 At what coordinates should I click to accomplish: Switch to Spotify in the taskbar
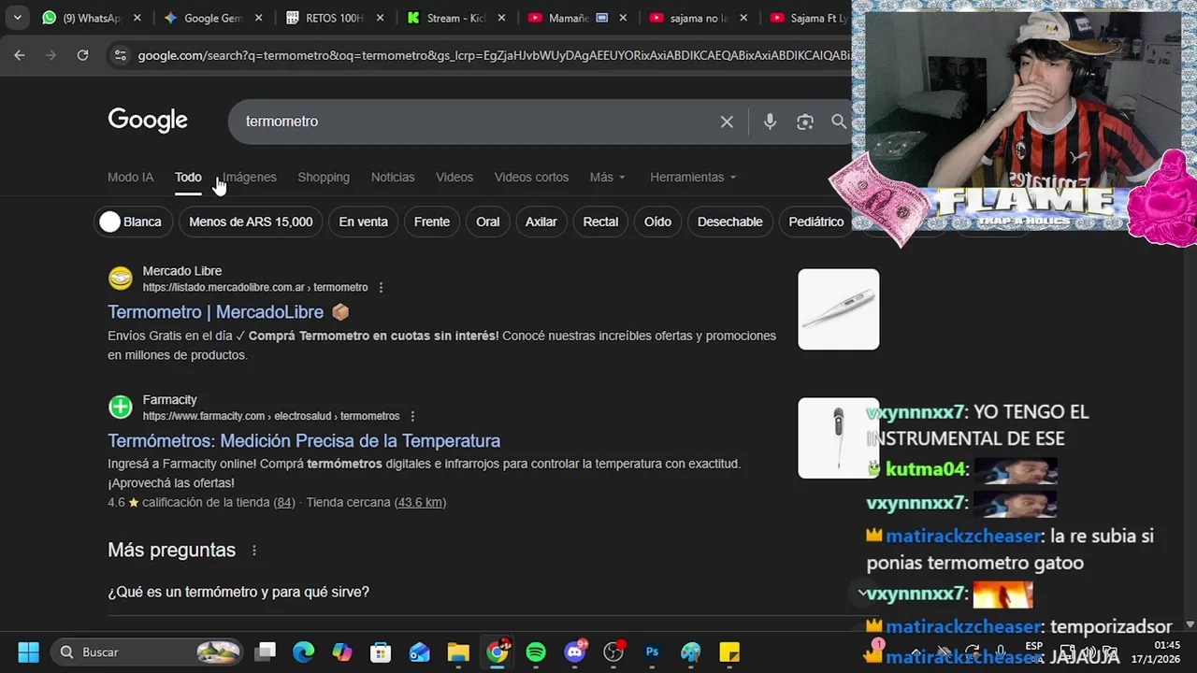point(536,652)
